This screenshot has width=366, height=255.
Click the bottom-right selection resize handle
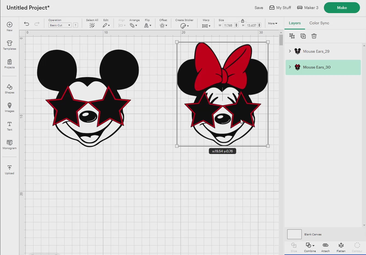coord(268,146)
